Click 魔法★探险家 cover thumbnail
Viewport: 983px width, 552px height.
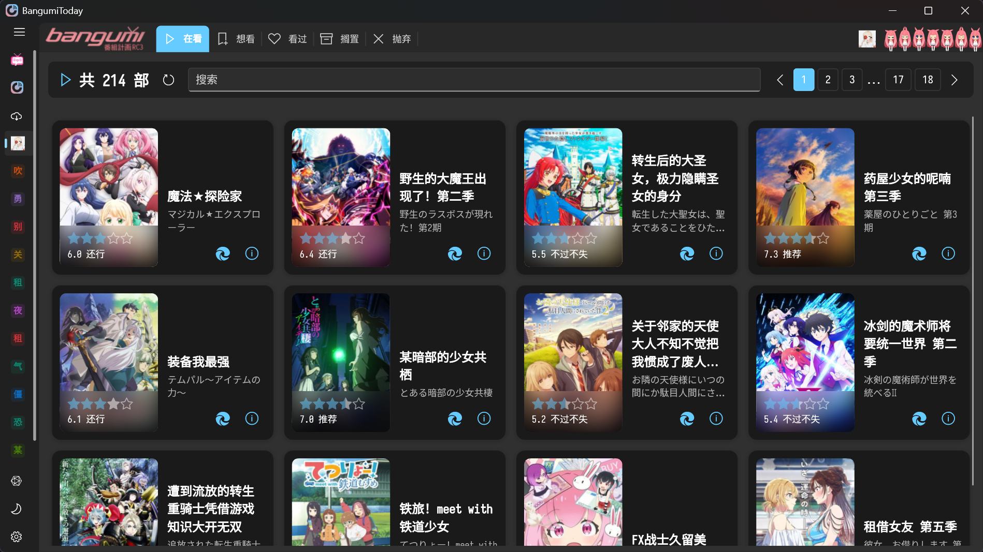(109, 197)
